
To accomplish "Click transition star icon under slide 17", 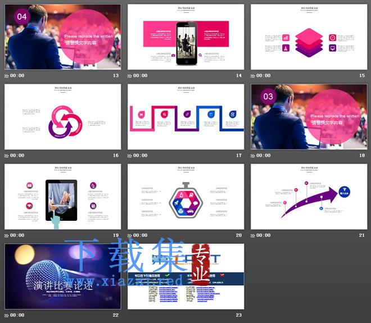I will (129, 156).
